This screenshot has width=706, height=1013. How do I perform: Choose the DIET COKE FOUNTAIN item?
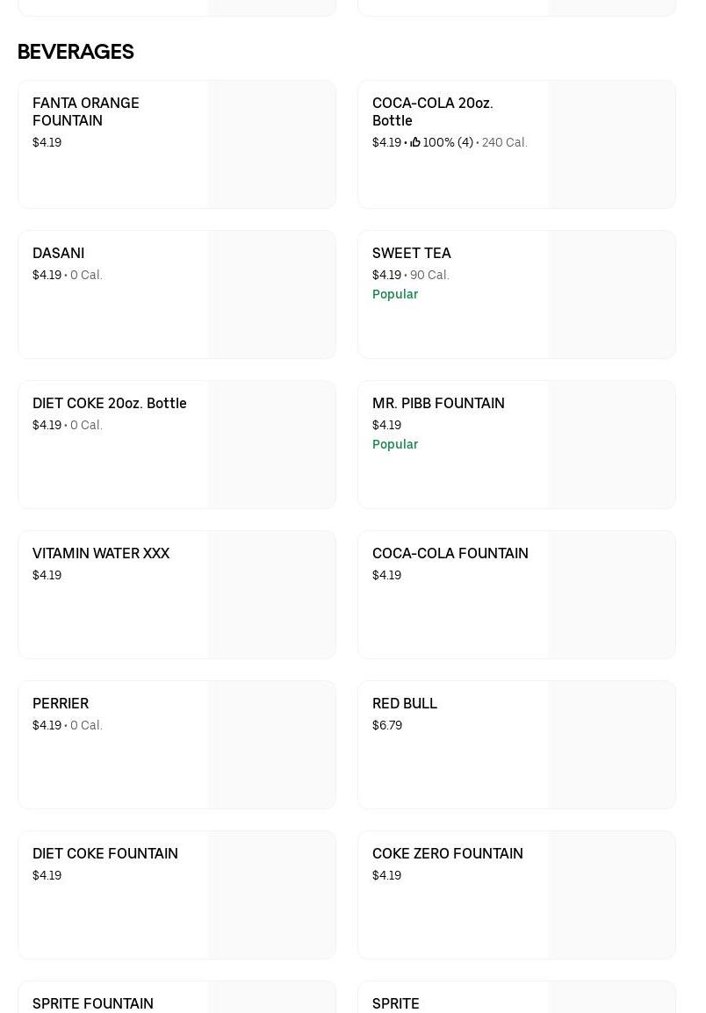click(104, 853)
